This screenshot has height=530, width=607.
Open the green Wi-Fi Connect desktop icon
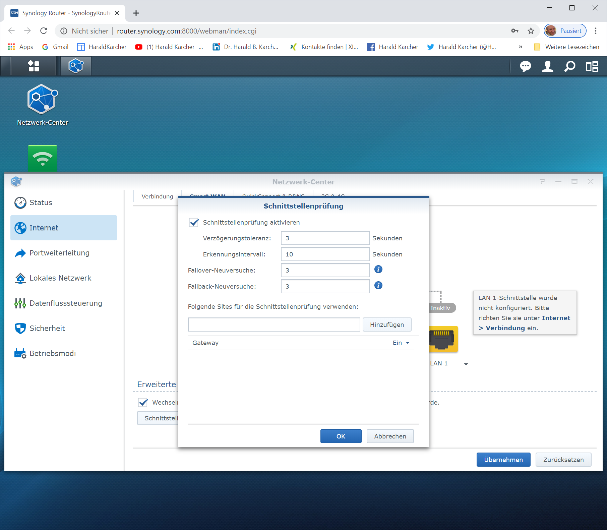click(43, 158)
